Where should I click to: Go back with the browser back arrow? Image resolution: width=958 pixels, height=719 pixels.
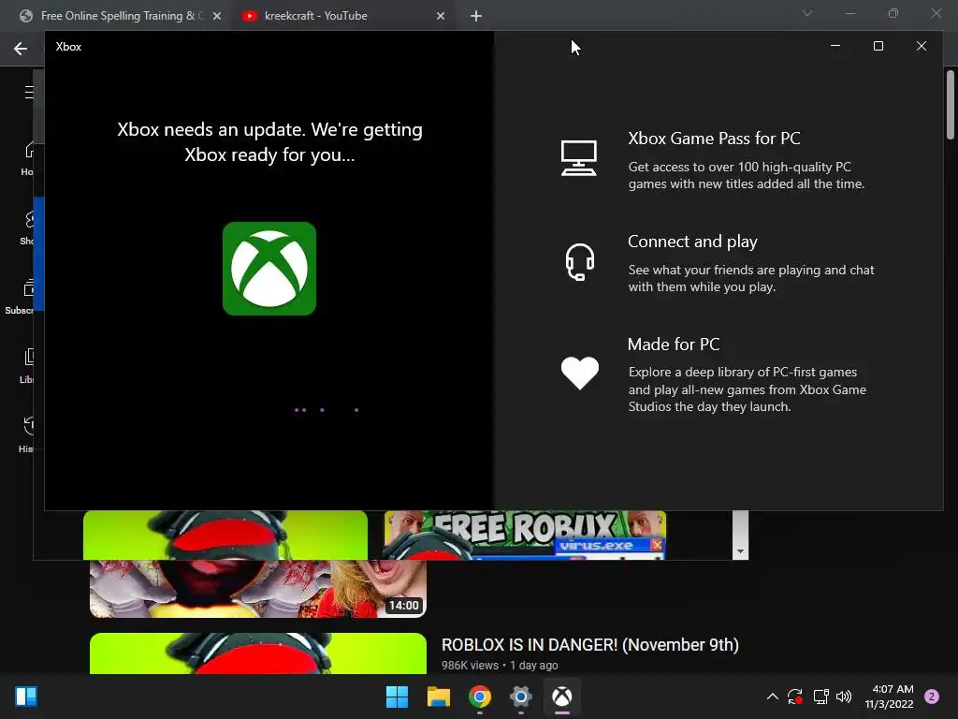21,49
